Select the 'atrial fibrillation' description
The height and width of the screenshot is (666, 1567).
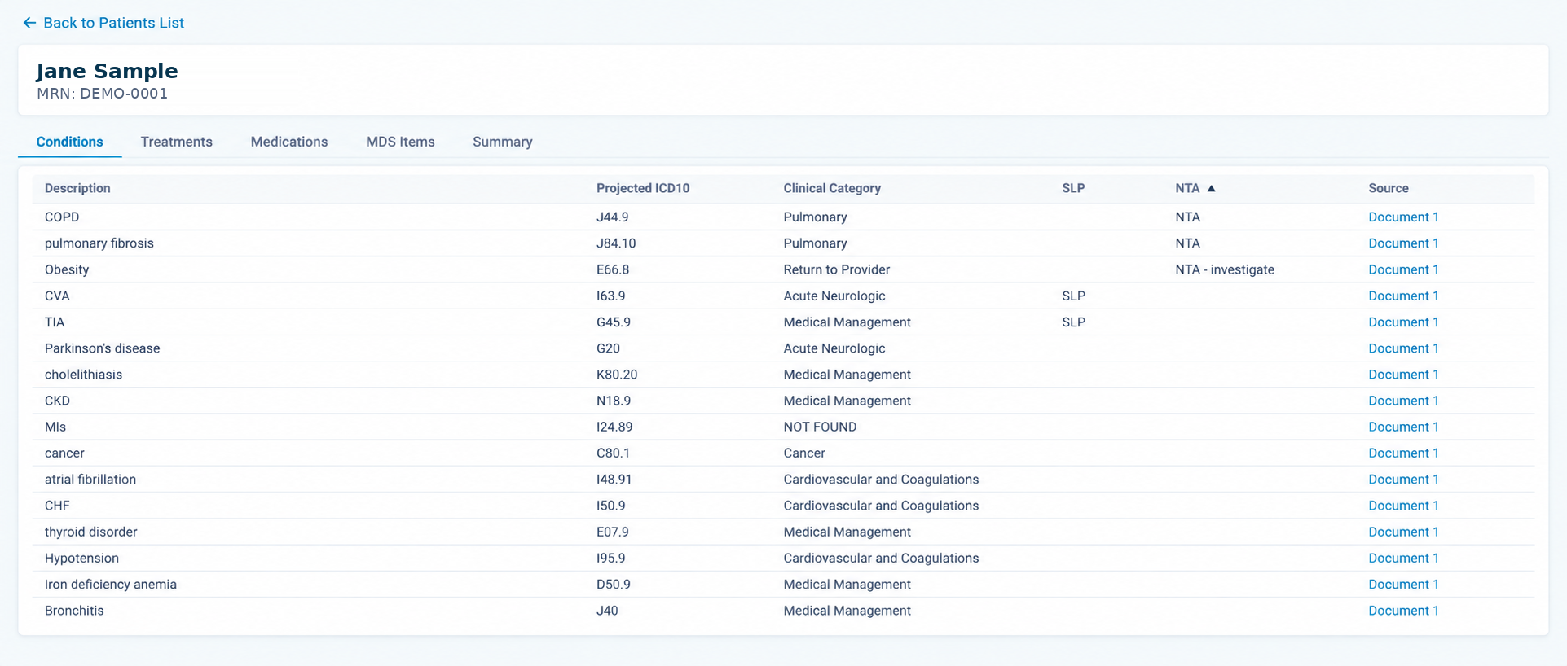point(90,480)
